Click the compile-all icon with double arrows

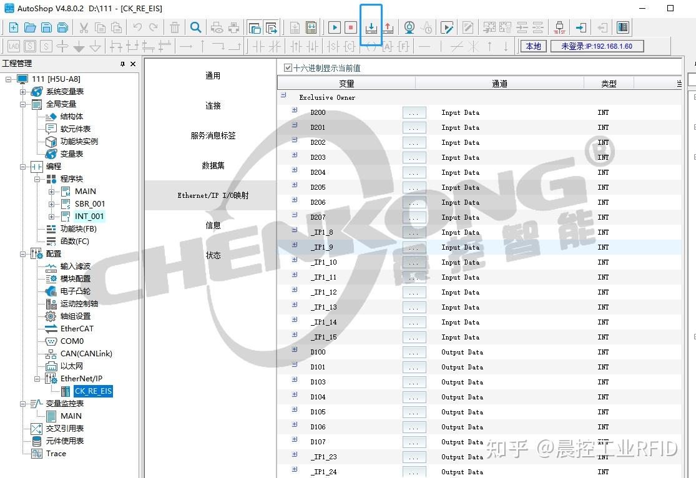coord(311,27)
